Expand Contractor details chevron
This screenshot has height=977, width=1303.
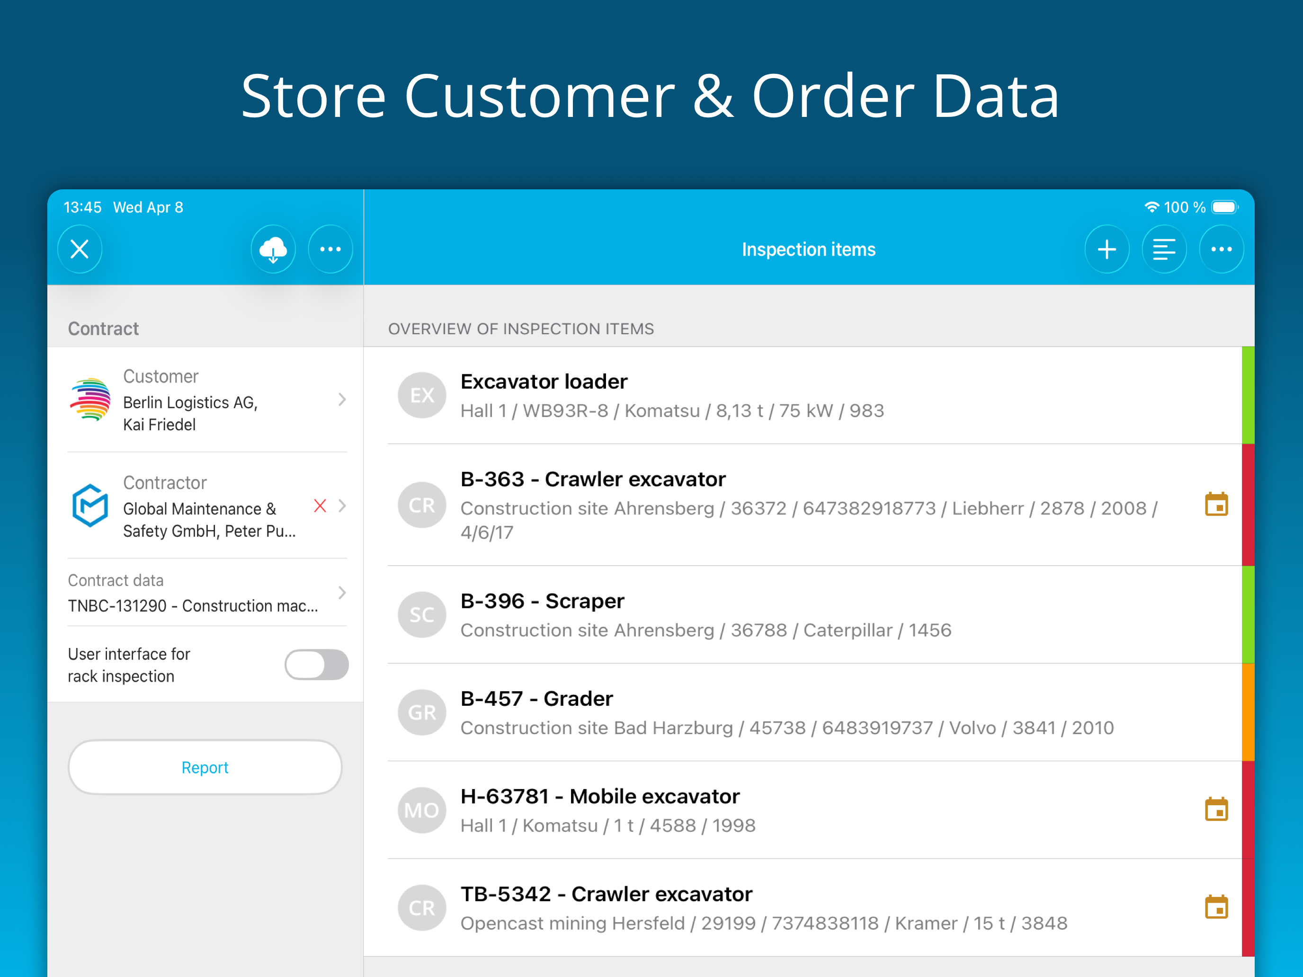(342, 506)
